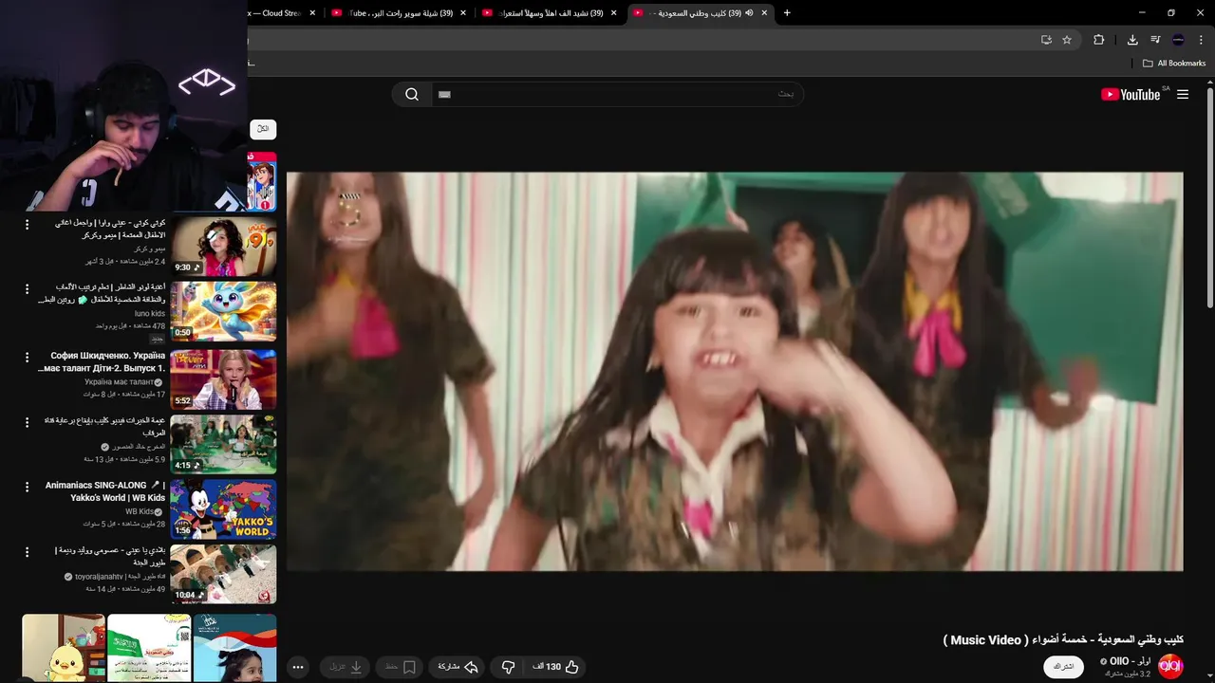The height and width of the screenshot is (683, 1215).
Task: Open the 10:04 toyoraljanah video thumbnail
Action: pos(223,574)
